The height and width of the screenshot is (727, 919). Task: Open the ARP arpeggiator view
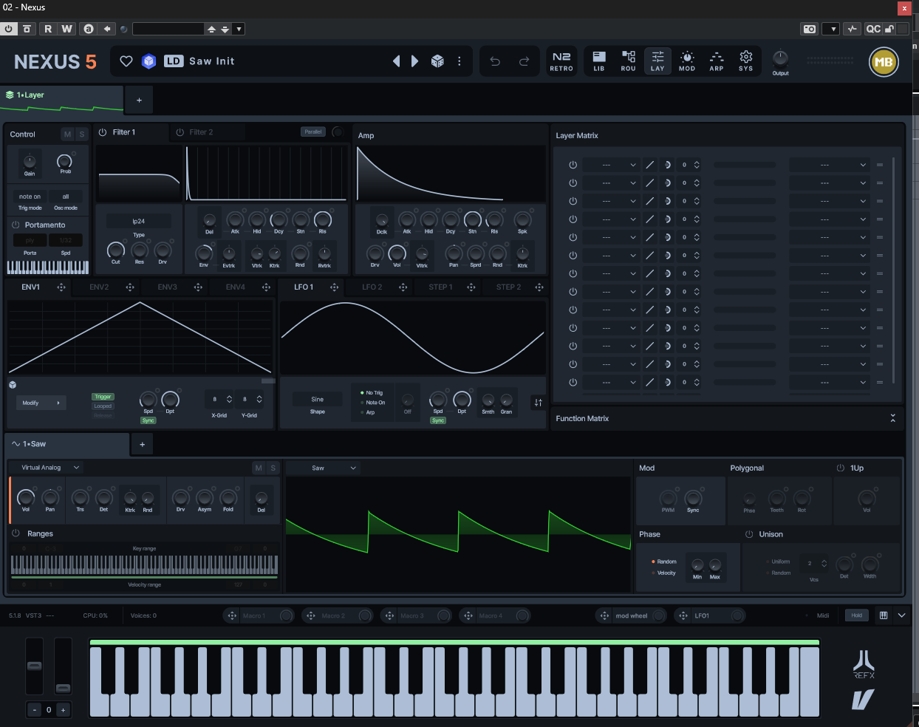[717, 61]
